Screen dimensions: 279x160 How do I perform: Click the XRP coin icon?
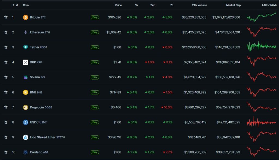click(25, 62)
